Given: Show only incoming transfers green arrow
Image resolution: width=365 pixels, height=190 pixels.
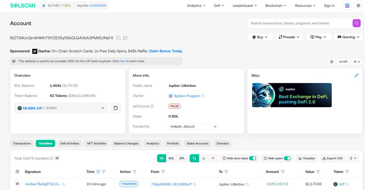Looking at the screenshot, I should coord(203,158).
